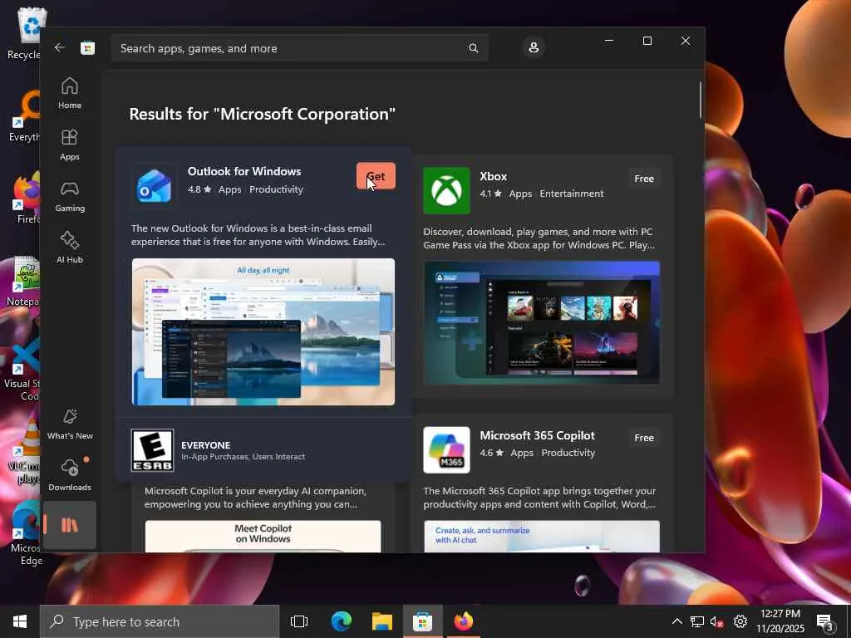
Task: Show hidden system tray icons chevron
Action: [x=676, y=621]
